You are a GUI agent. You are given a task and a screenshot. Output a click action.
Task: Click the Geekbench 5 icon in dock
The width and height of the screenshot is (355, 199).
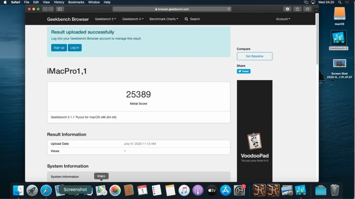coord(301,190)
